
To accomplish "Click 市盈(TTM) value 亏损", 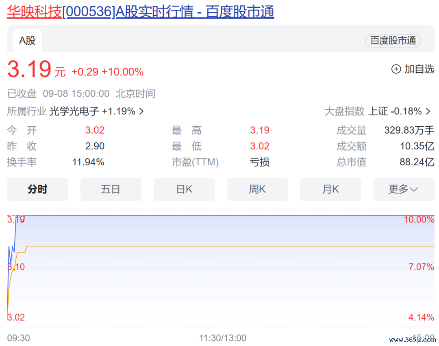I will [x=259, y=162].
